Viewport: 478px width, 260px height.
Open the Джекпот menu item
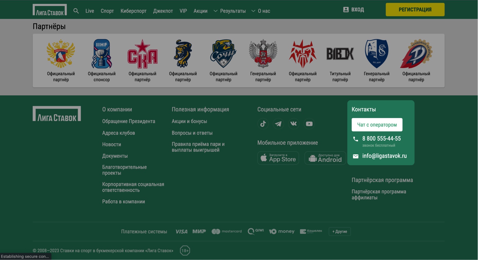click(163, 11)
